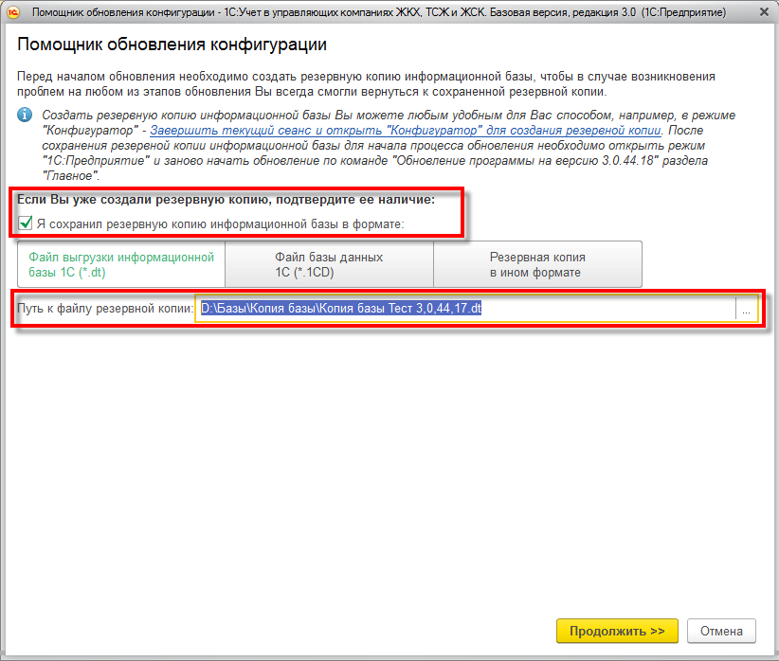Click label 'Путь к файлу резервной копии:'

pyautogui.click(x=105, y=309)
